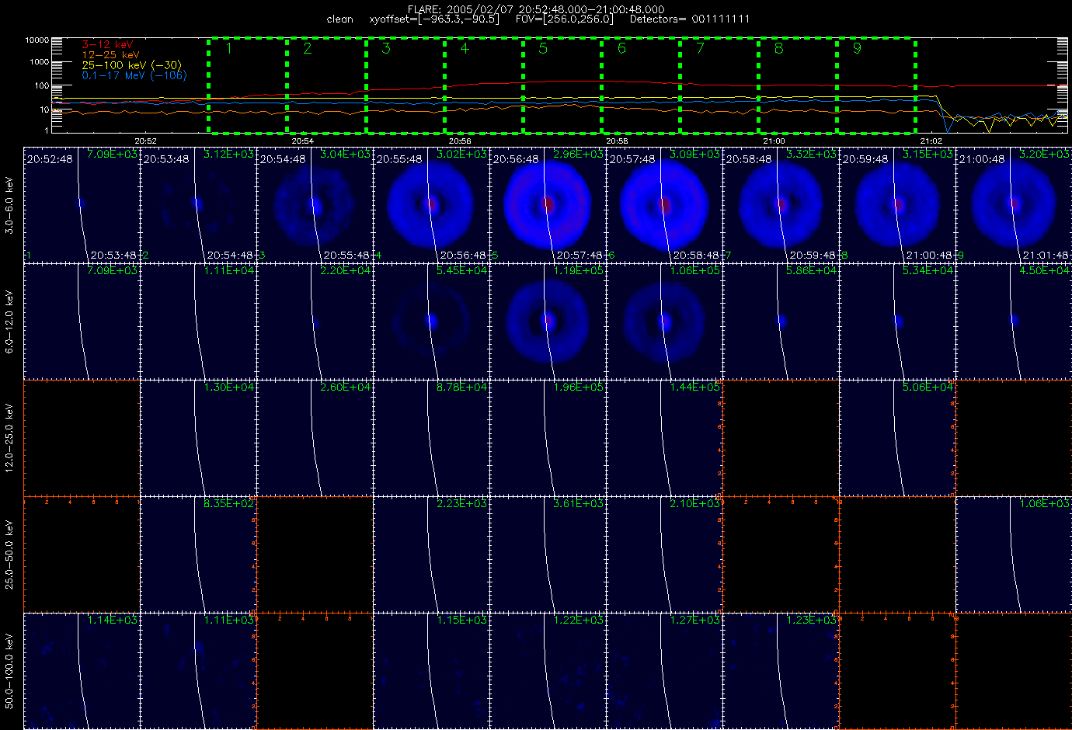Open the 3.0-6.0 keV image starting 20:58:48
The height and width of the screenshot is (730, 1072).
pos(781,204)
